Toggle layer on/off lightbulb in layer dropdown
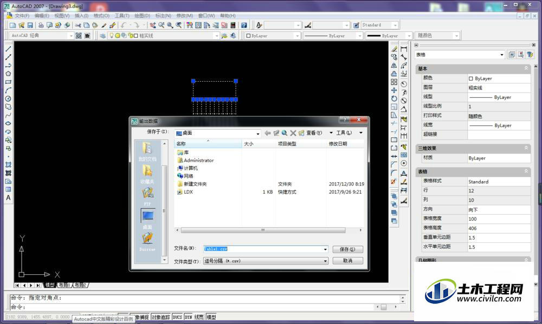The image size is (542, 324). (x=112, y=36)
